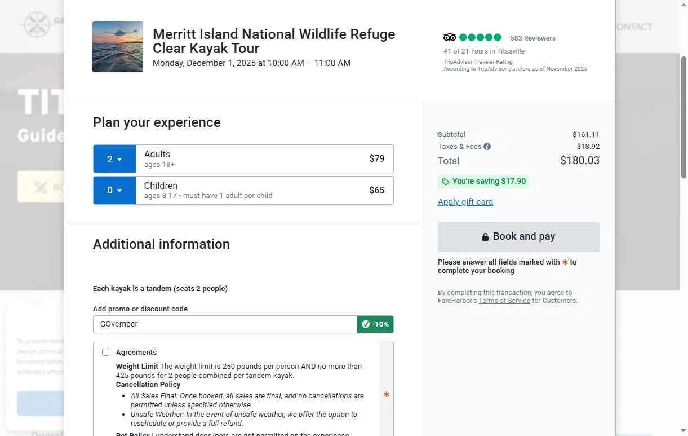Image resolution: width=688 pixels, height=436 pixels.
Task: Click the green promo applied checkmark badge
Action: tap(375, 324)
